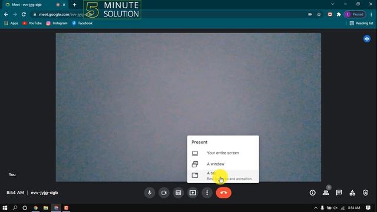This screenshot has width=377, height=212.
Task: Click the muted volume tray icon
Action: pos(335,208)
